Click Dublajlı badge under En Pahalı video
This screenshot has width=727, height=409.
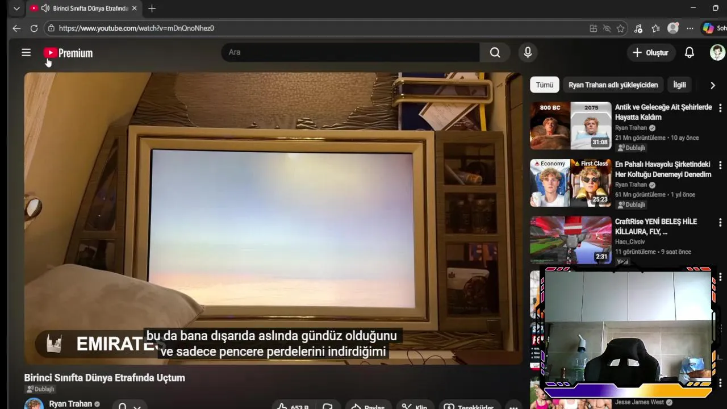pyautogui.click(x=631, y=204)
